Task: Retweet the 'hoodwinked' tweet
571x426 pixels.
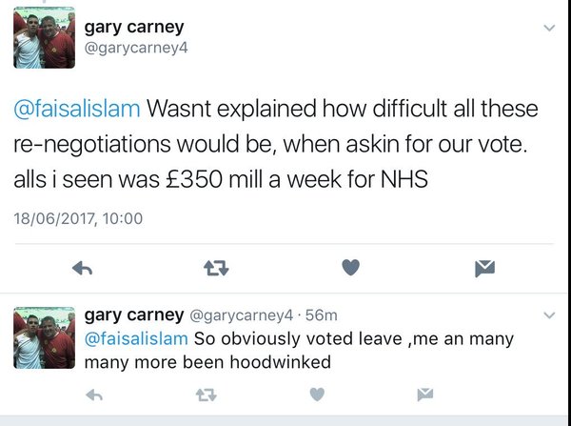Action: point(205,394)
